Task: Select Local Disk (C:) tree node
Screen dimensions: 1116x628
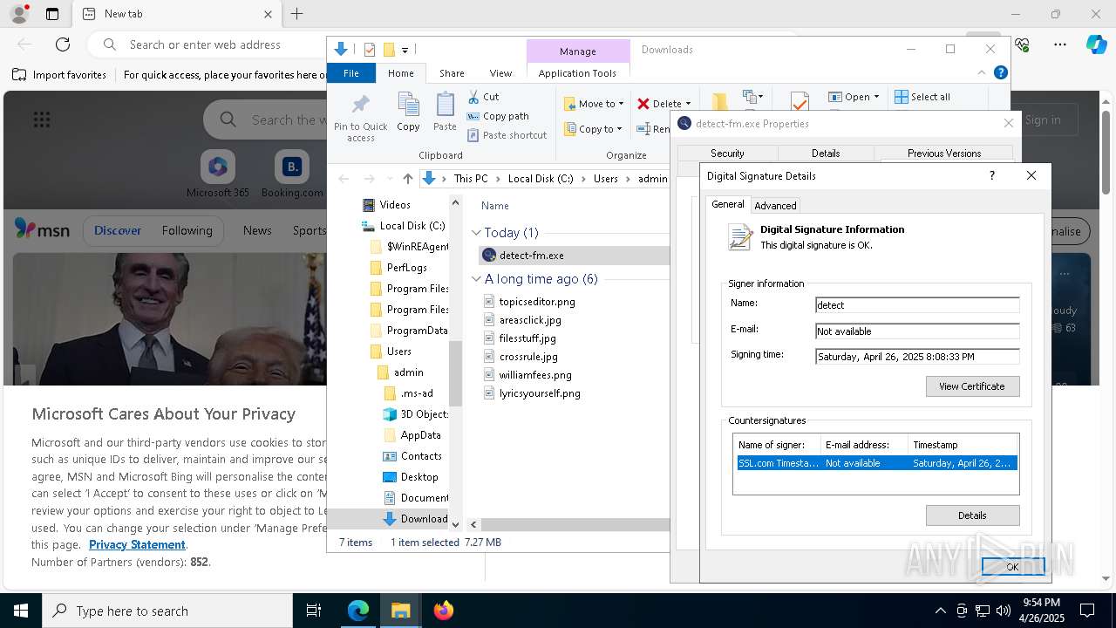Action: [x=404, y=226]
